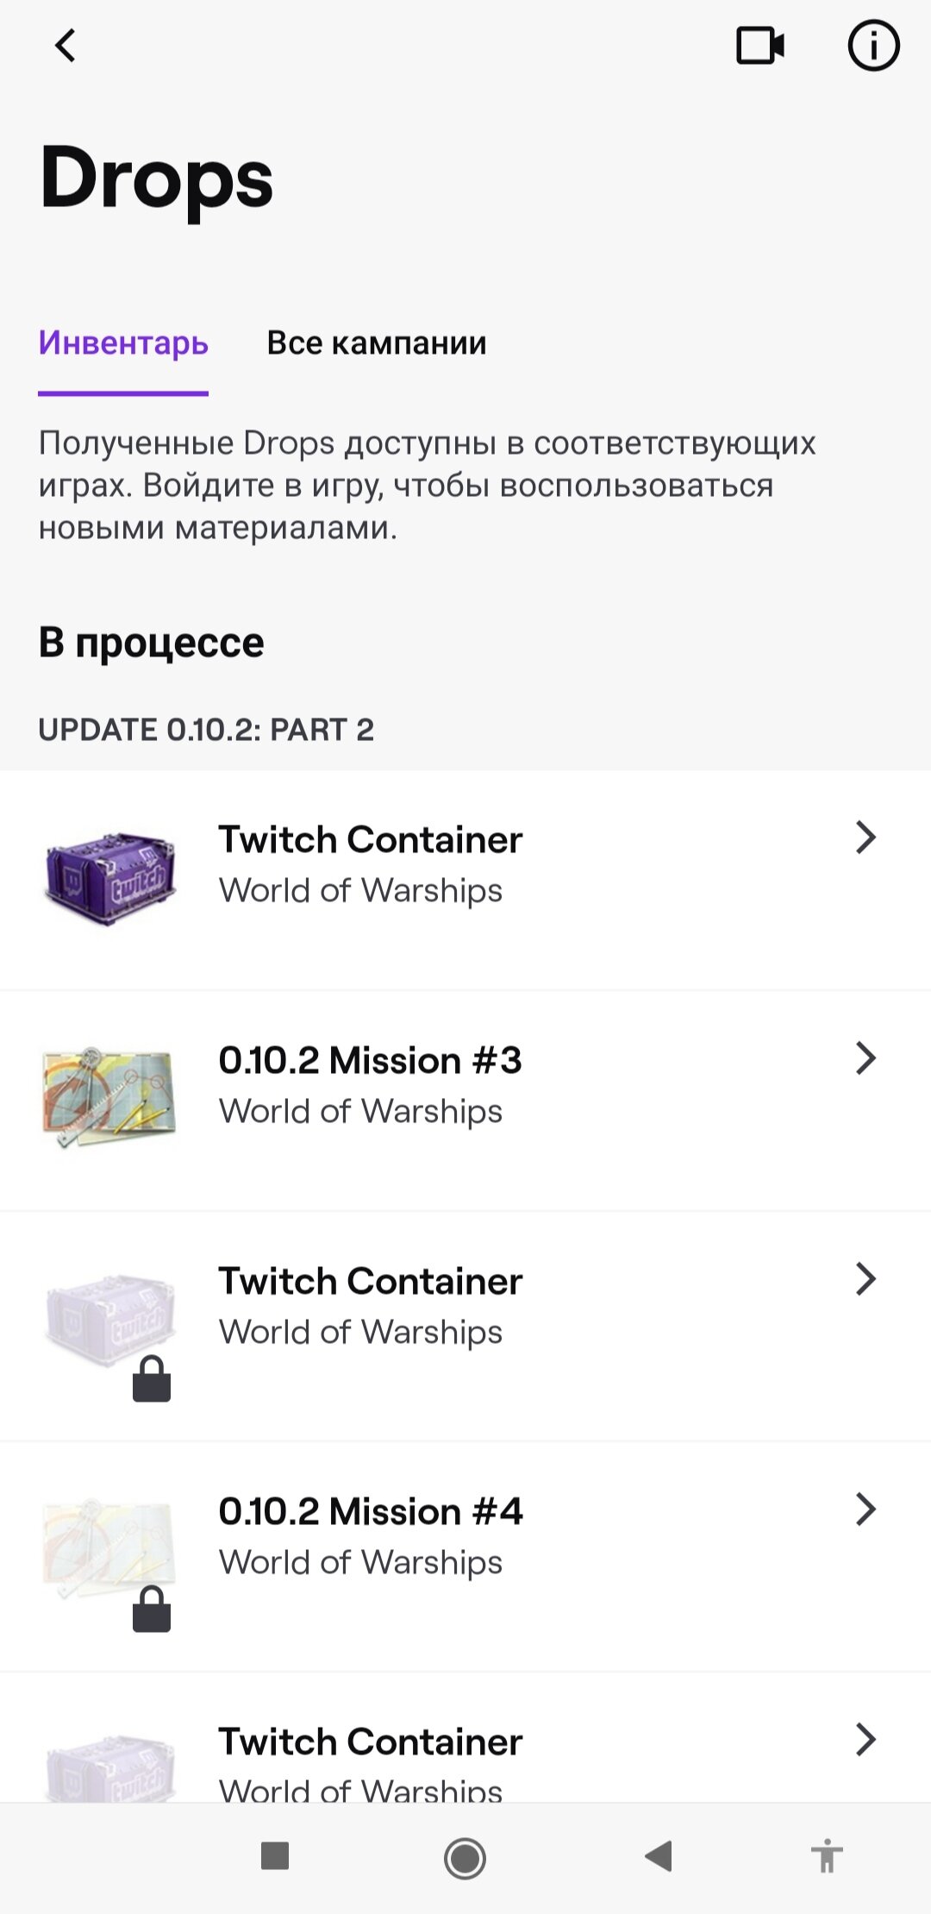
Task: Open 0.10.2 Mission #4 title
Action: [371, 1512]
